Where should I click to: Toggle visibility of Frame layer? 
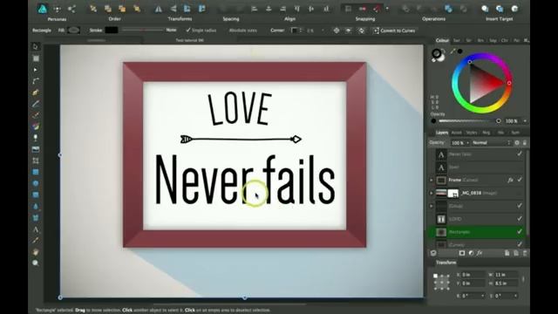point(520,180)
